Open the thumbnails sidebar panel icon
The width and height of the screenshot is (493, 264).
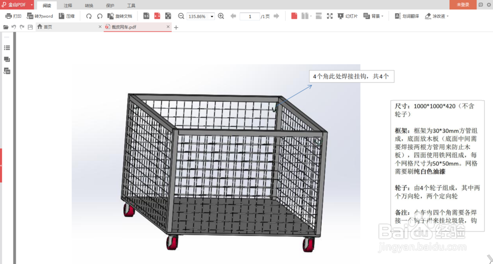tap(7, 71)
